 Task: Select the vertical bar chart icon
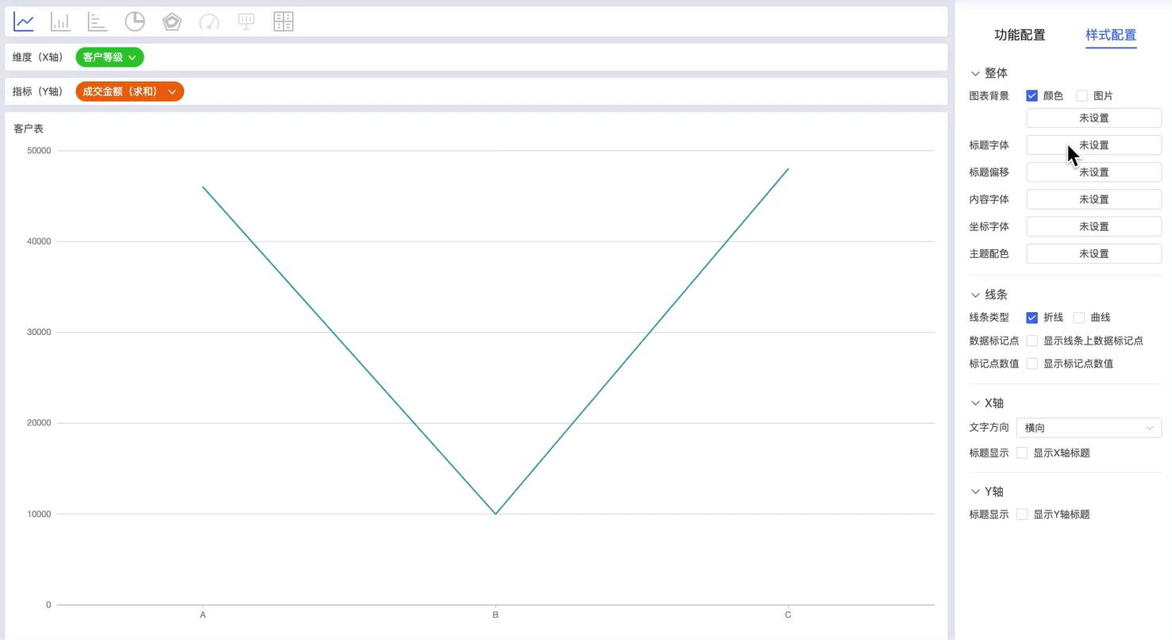(60, 22)
